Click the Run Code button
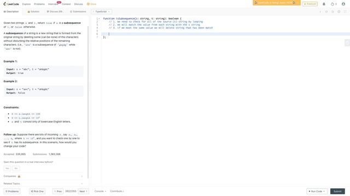Viewport: 350px width, 196px height. tap(317, 191)
